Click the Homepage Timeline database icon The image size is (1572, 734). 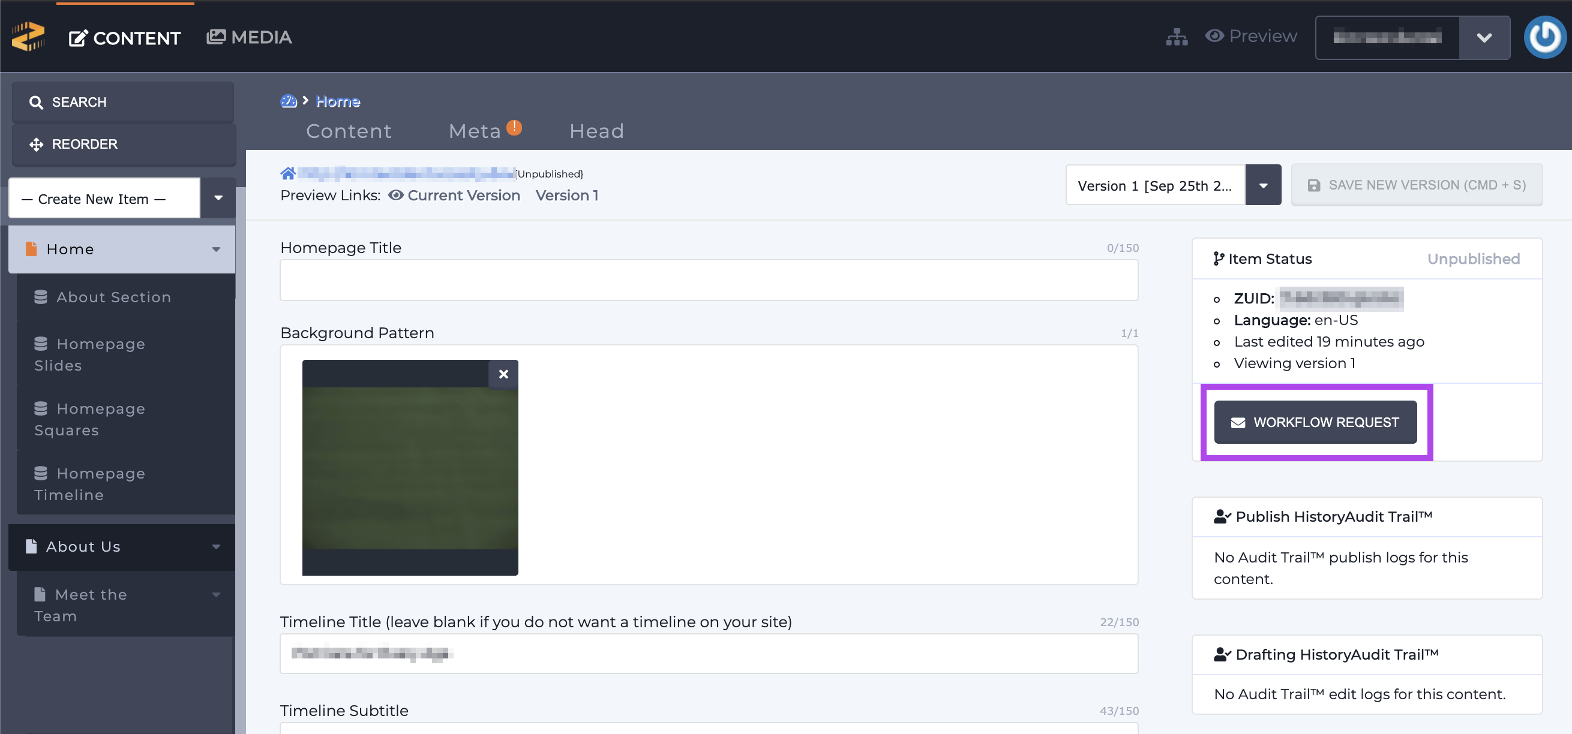point(41,473)
